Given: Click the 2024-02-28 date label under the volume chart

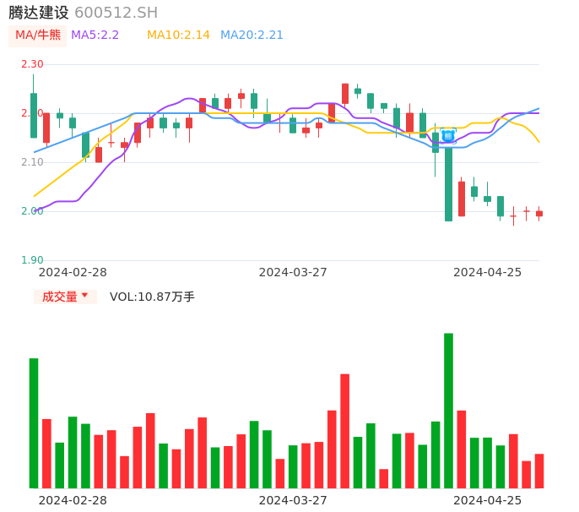Looking at the screenshot, I should click(73, 500).
